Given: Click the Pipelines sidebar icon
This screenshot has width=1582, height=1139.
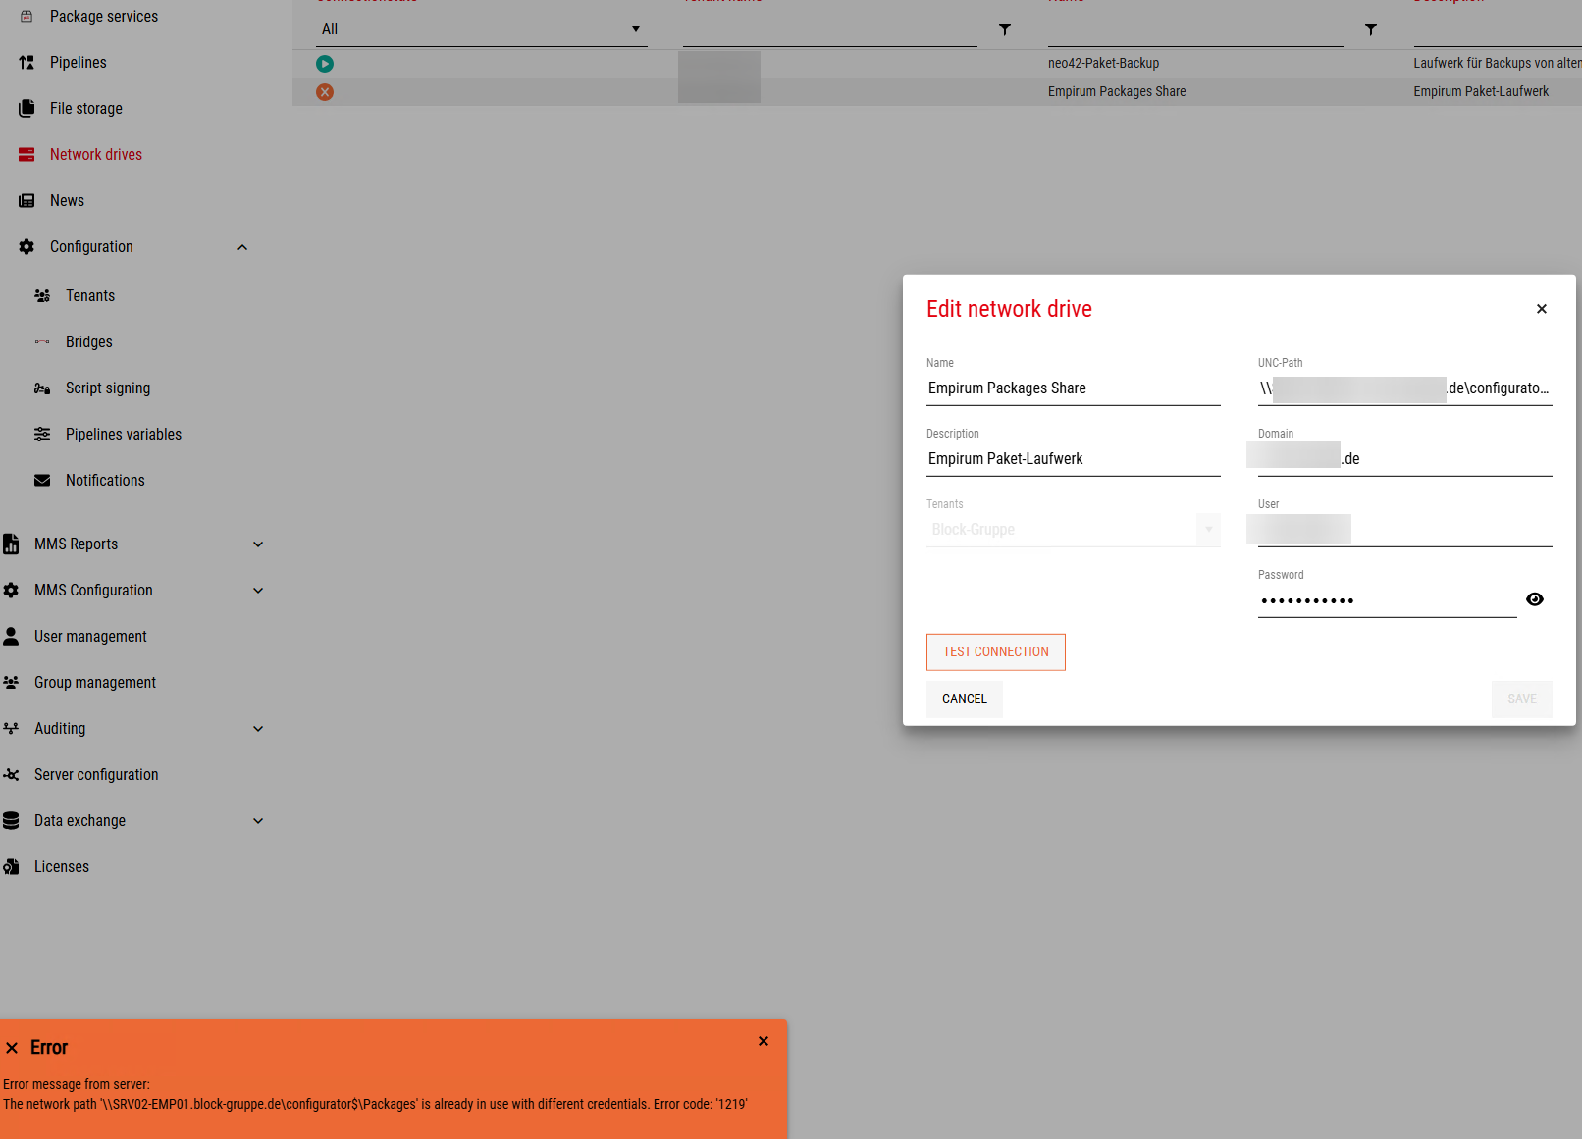Looking at the screenshot, I should 26,63.
